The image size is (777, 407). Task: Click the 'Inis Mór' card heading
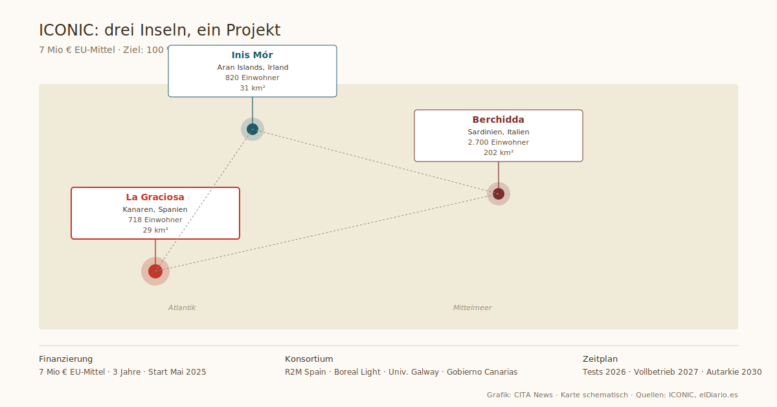pyautogui.click(x=253, y=55)
